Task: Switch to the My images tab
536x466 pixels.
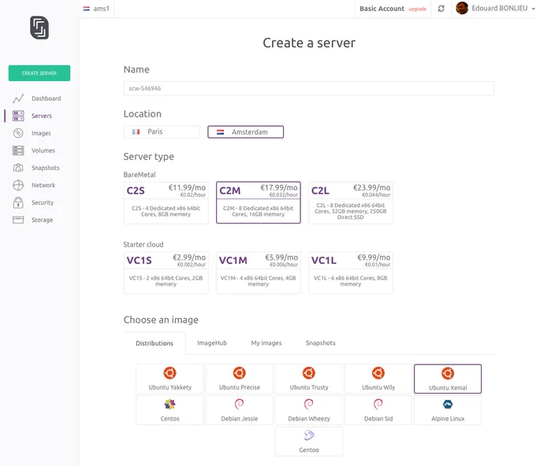Action: [x=266, y=342]
